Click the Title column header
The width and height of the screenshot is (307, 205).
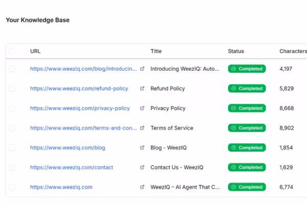(x=156, y=51)
